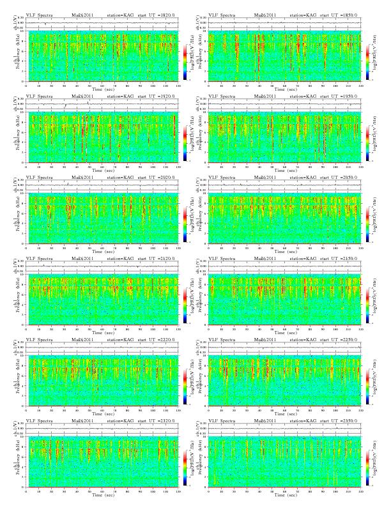The width and height of the screenshot is (391, 506).
Task: Click the PSD color bar of the 2250:0 panel
Action: point(368,387)
